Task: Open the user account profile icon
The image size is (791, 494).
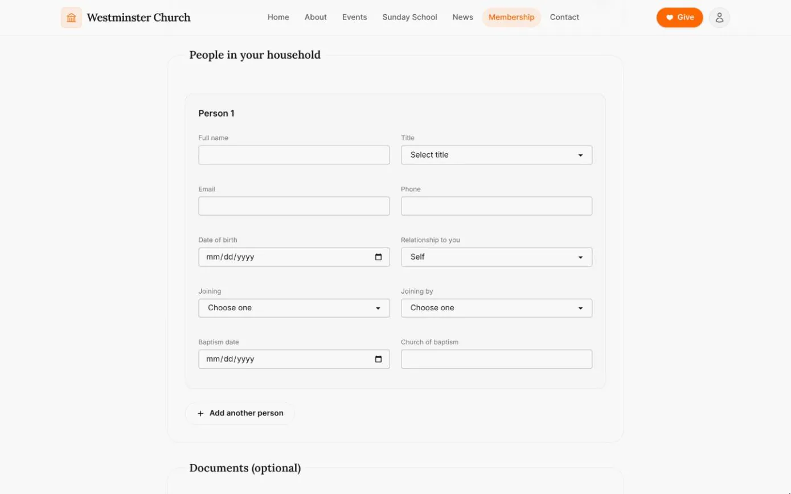Action: [x=719, y=18]
